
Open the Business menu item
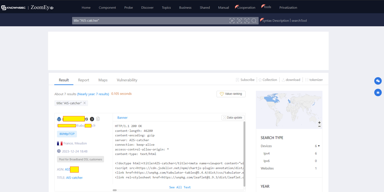pos(185,8)
